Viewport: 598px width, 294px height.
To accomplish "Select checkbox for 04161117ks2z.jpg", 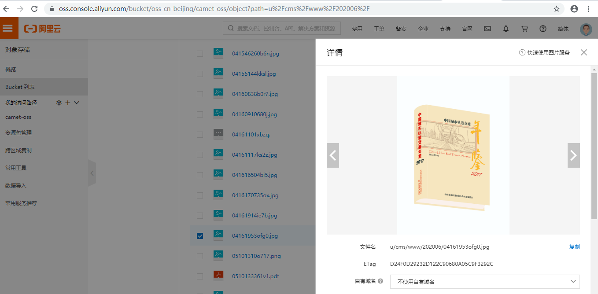I will (200, 155).
